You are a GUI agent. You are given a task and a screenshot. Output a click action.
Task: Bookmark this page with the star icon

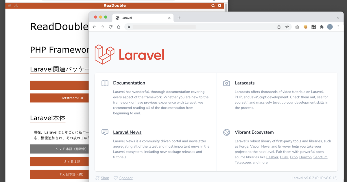coord(287,27)
